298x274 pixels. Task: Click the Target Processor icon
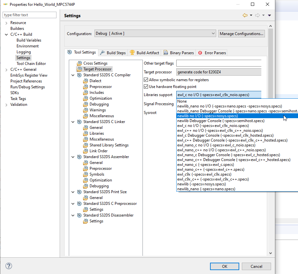79,69
